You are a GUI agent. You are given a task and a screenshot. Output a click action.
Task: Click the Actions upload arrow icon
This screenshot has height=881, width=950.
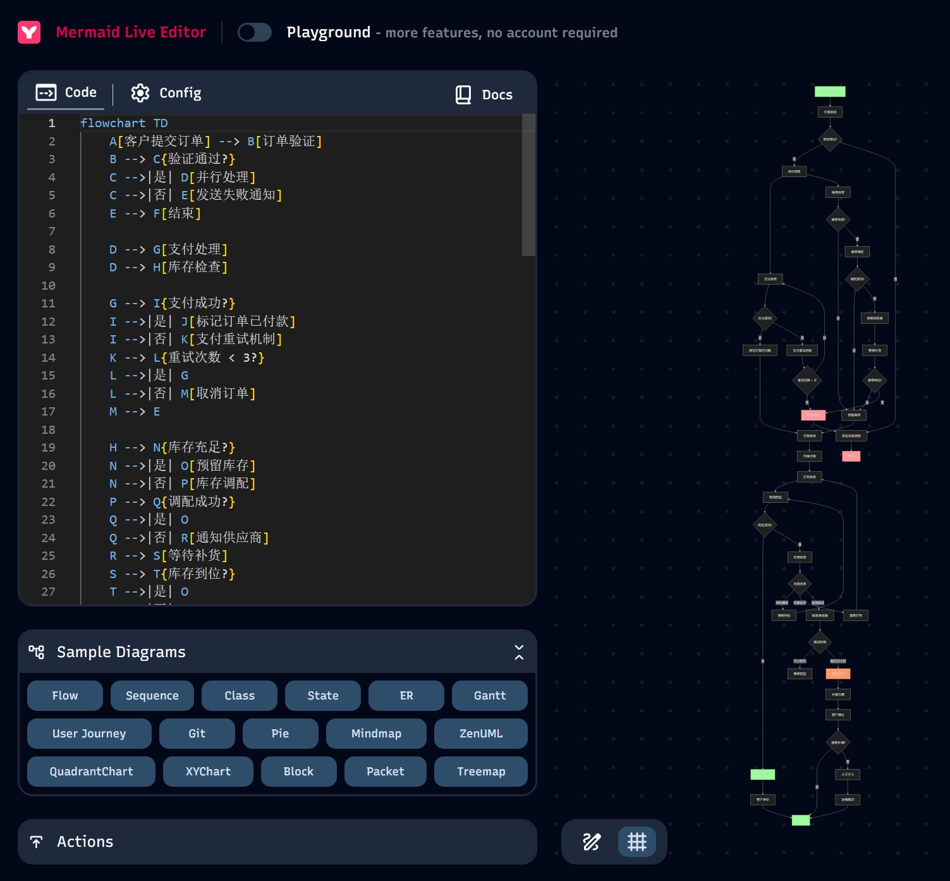pos(37,842)
